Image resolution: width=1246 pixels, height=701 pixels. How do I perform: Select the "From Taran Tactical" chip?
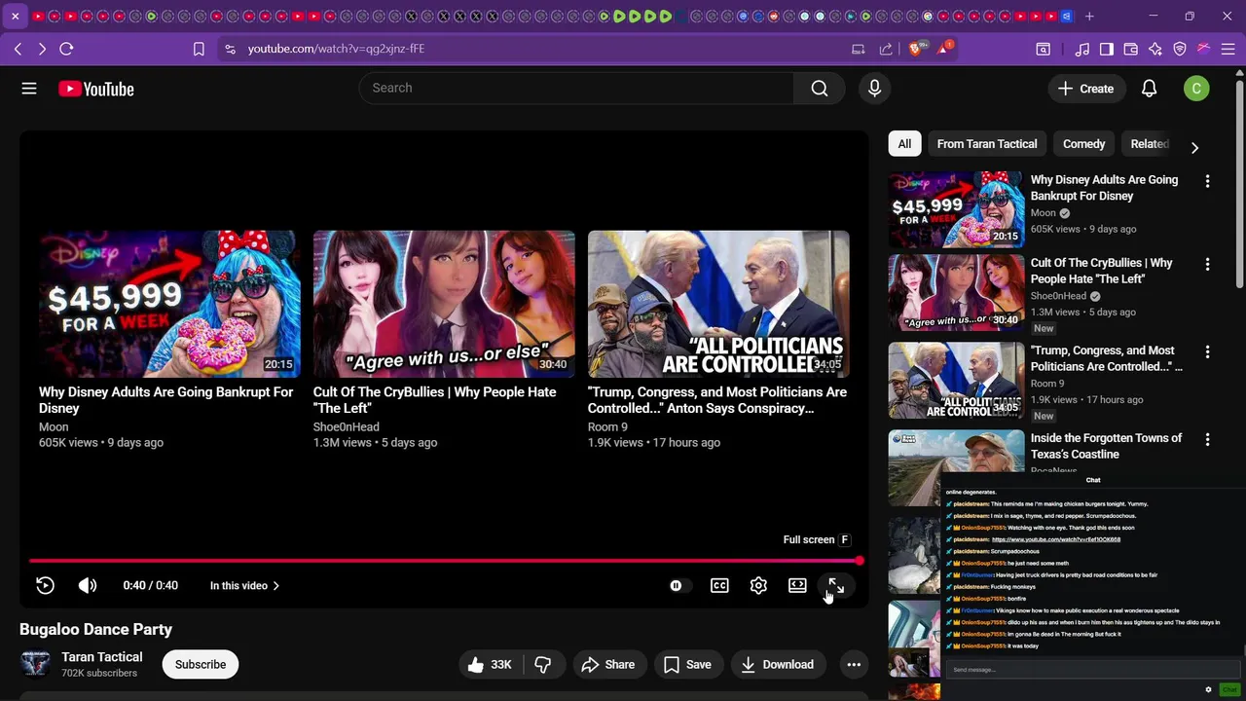click(987, 144)
